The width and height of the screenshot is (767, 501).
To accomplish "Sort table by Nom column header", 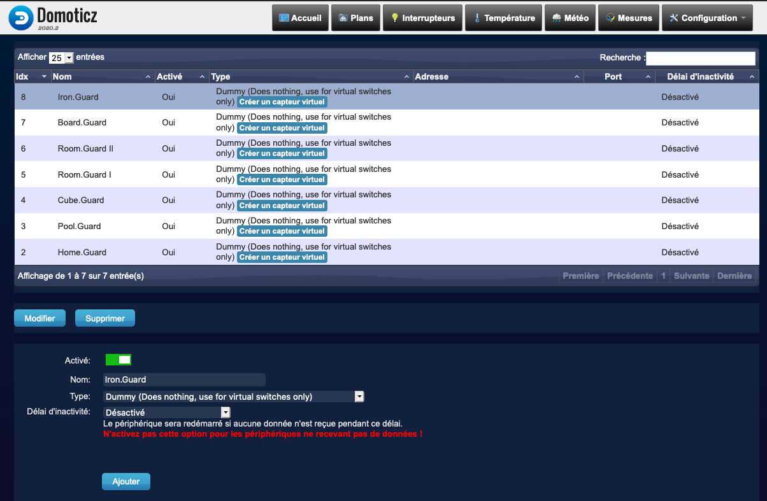I will pos(102,76).
